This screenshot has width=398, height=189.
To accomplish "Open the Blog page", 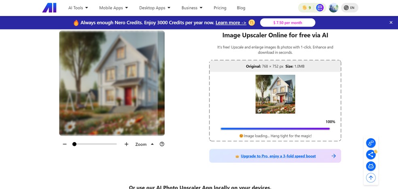I will [x=241, y=8].
